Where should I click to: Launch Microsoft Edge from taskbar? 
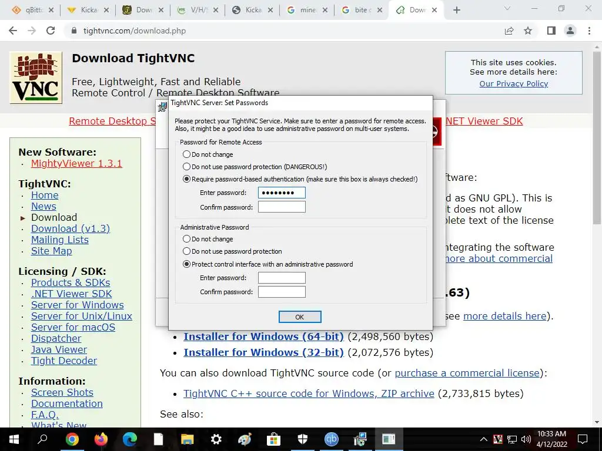click(130, 439)
